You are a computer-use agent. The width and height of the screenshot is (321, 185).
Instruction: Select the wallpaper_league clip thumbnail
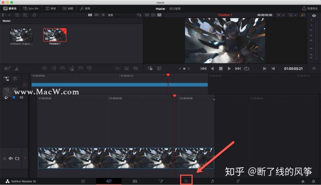pyautogui.click(x=21, y=35)
